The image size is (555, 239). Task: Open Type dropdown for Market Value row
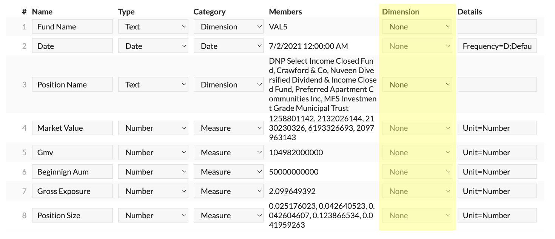pyautogui.click(x=153, y=128)
